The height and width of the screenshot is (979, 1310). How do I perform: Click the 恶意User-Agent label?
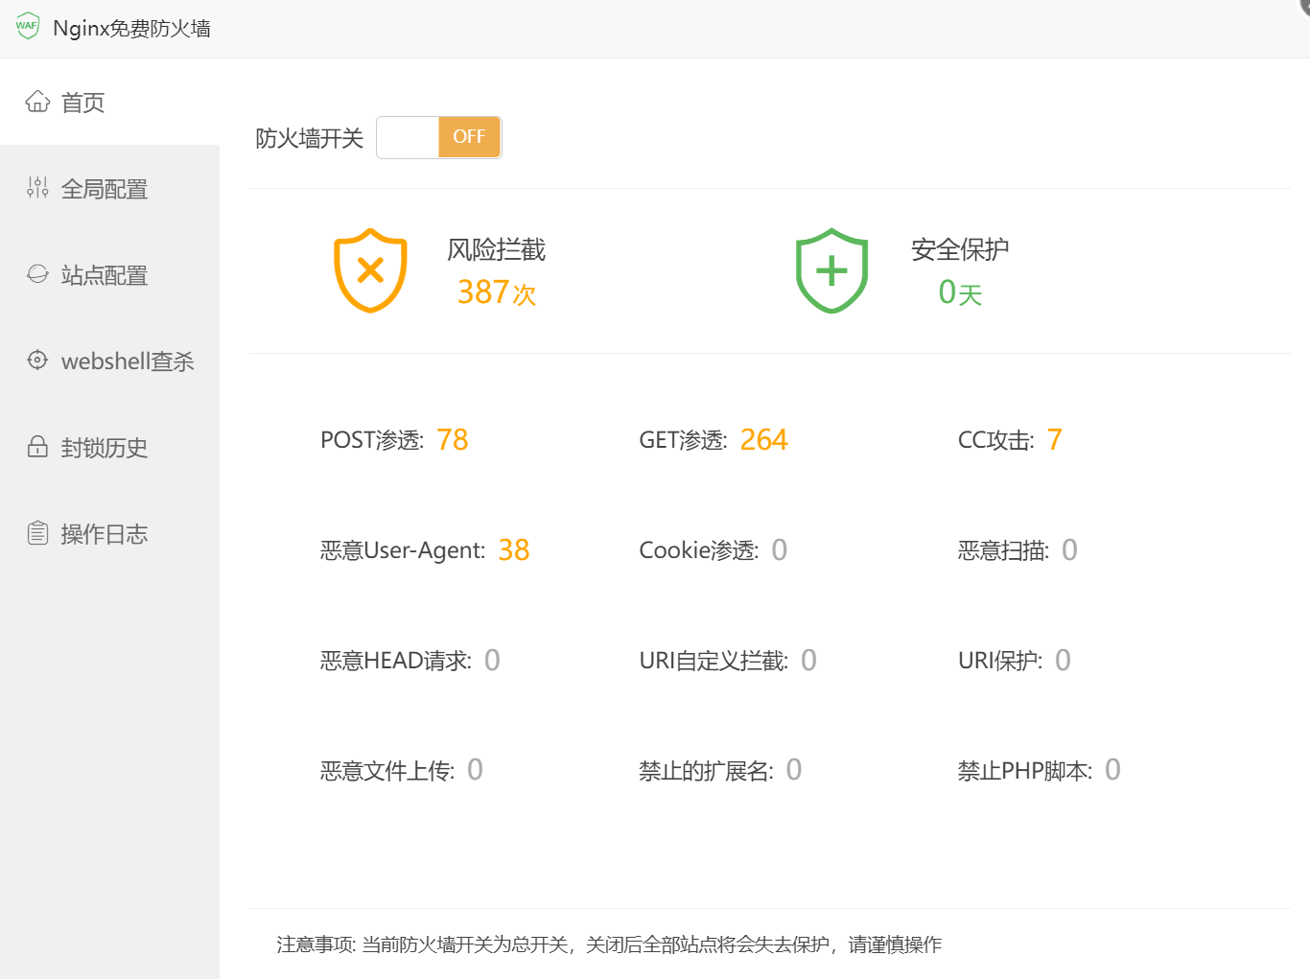click(x=403, y=550)
